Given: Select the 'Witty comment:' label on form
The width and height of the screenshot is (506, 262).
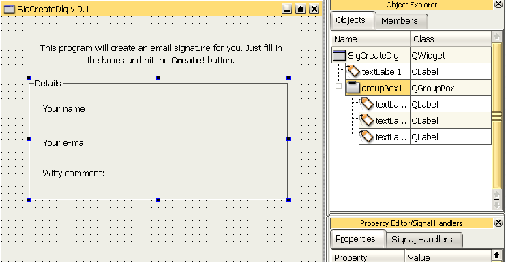Looking at the screenshot, I should (74, 174).
